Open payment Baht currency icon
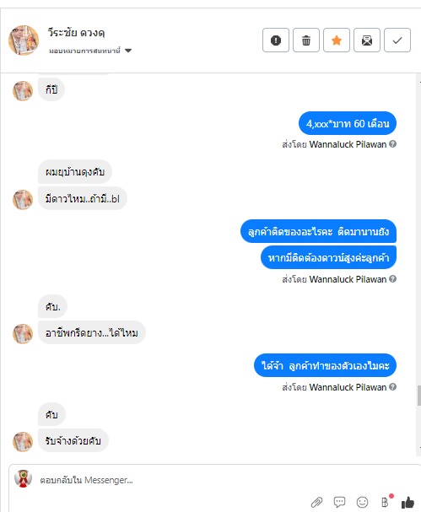 tap(385, 502)
